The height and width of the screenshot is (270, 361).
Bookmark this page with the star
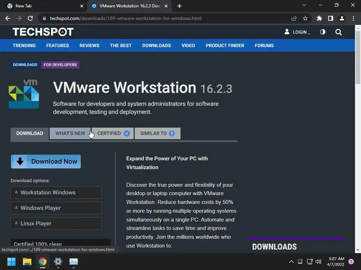coord(305,18)
